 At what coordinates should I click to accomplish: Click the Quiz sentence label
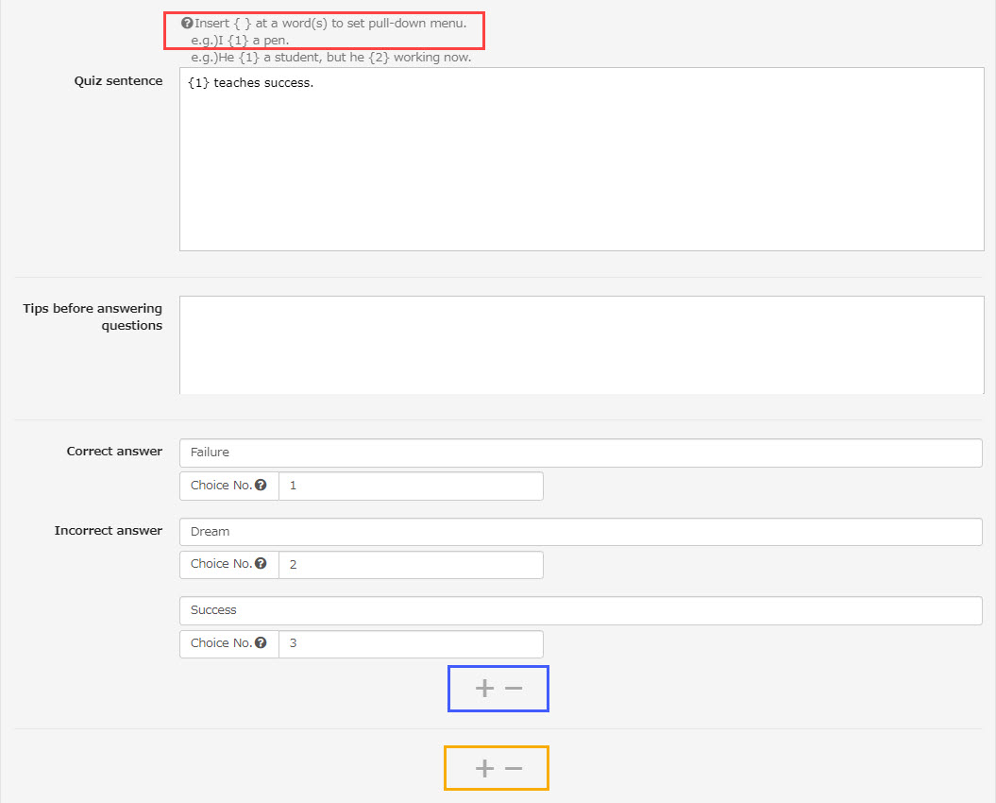pyautogui.click(x=118, y=81)
